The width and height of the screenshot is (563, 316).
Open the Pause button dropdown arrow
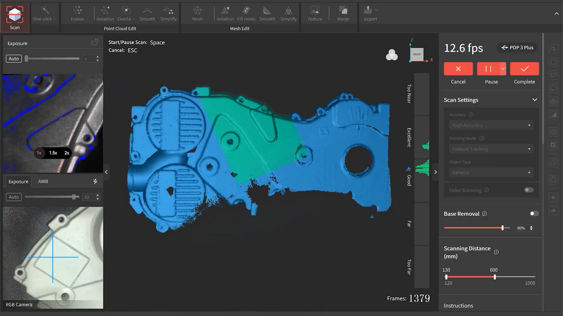pyautogui.click(x=503, y=69)
